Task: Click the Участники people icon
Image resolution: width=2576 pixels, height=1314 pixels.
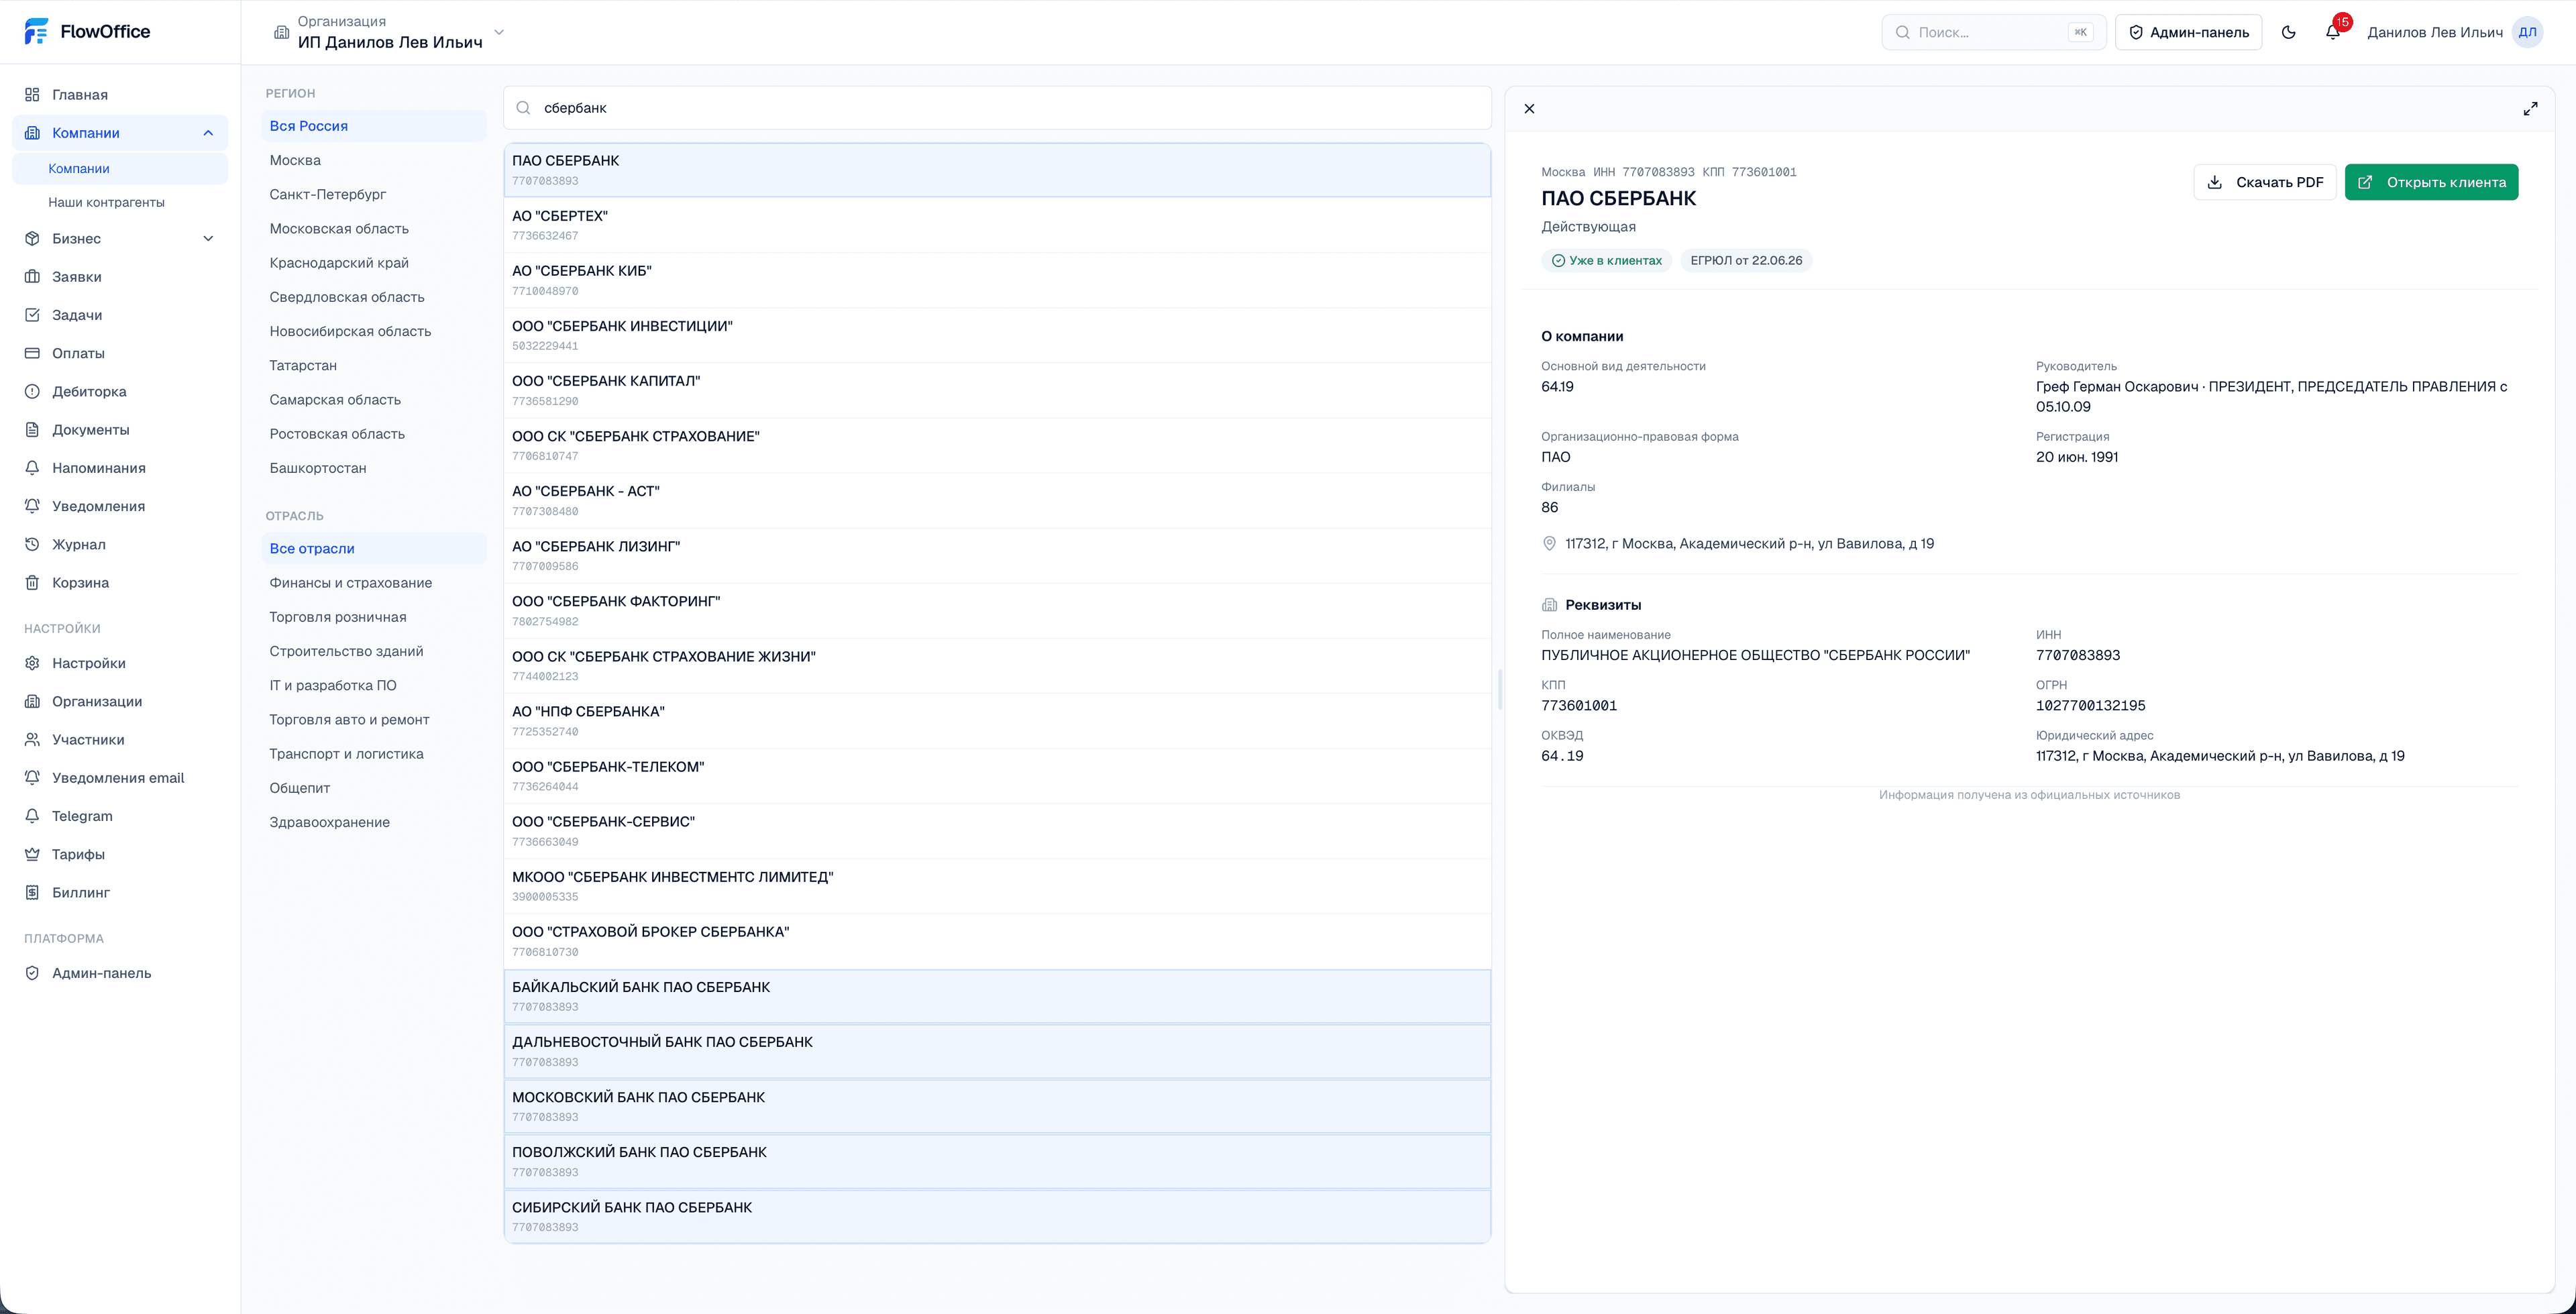Action: point(32,740)
